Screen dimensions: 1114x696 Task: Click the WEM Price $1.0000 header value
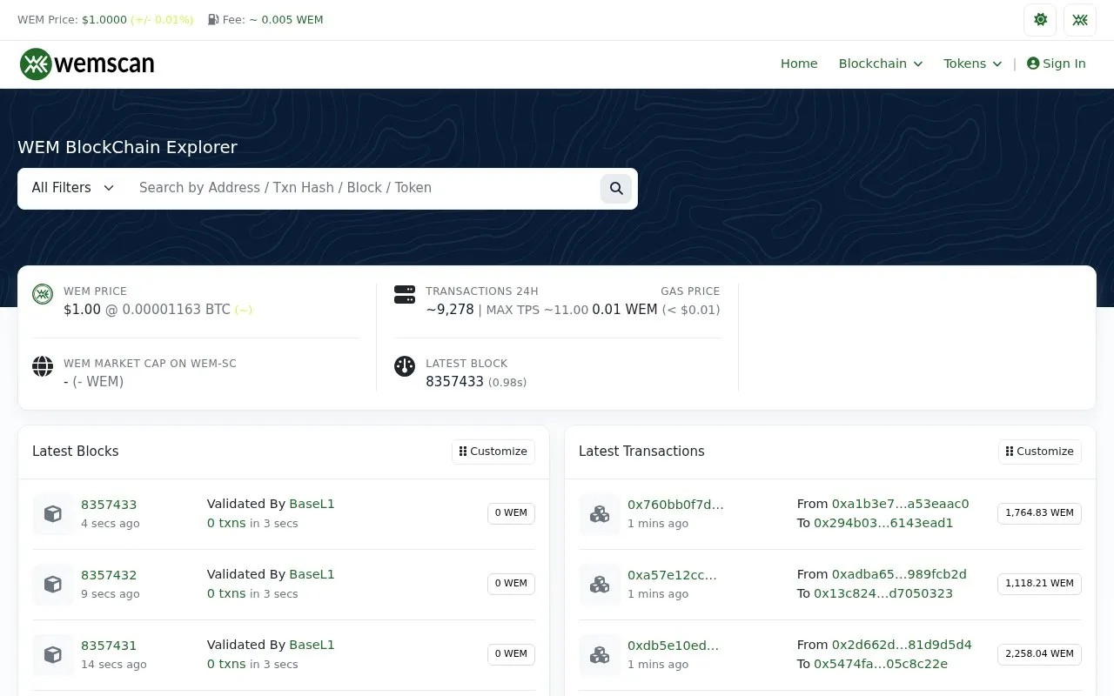point(104,19)
